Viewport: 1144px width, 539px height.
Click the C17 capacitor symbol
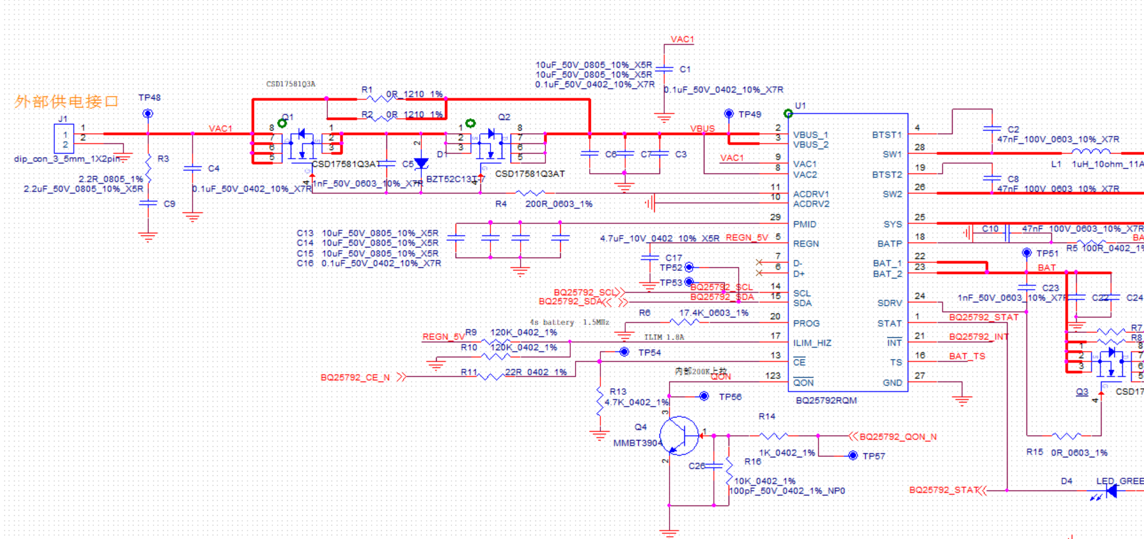click(x=649, y=258)
